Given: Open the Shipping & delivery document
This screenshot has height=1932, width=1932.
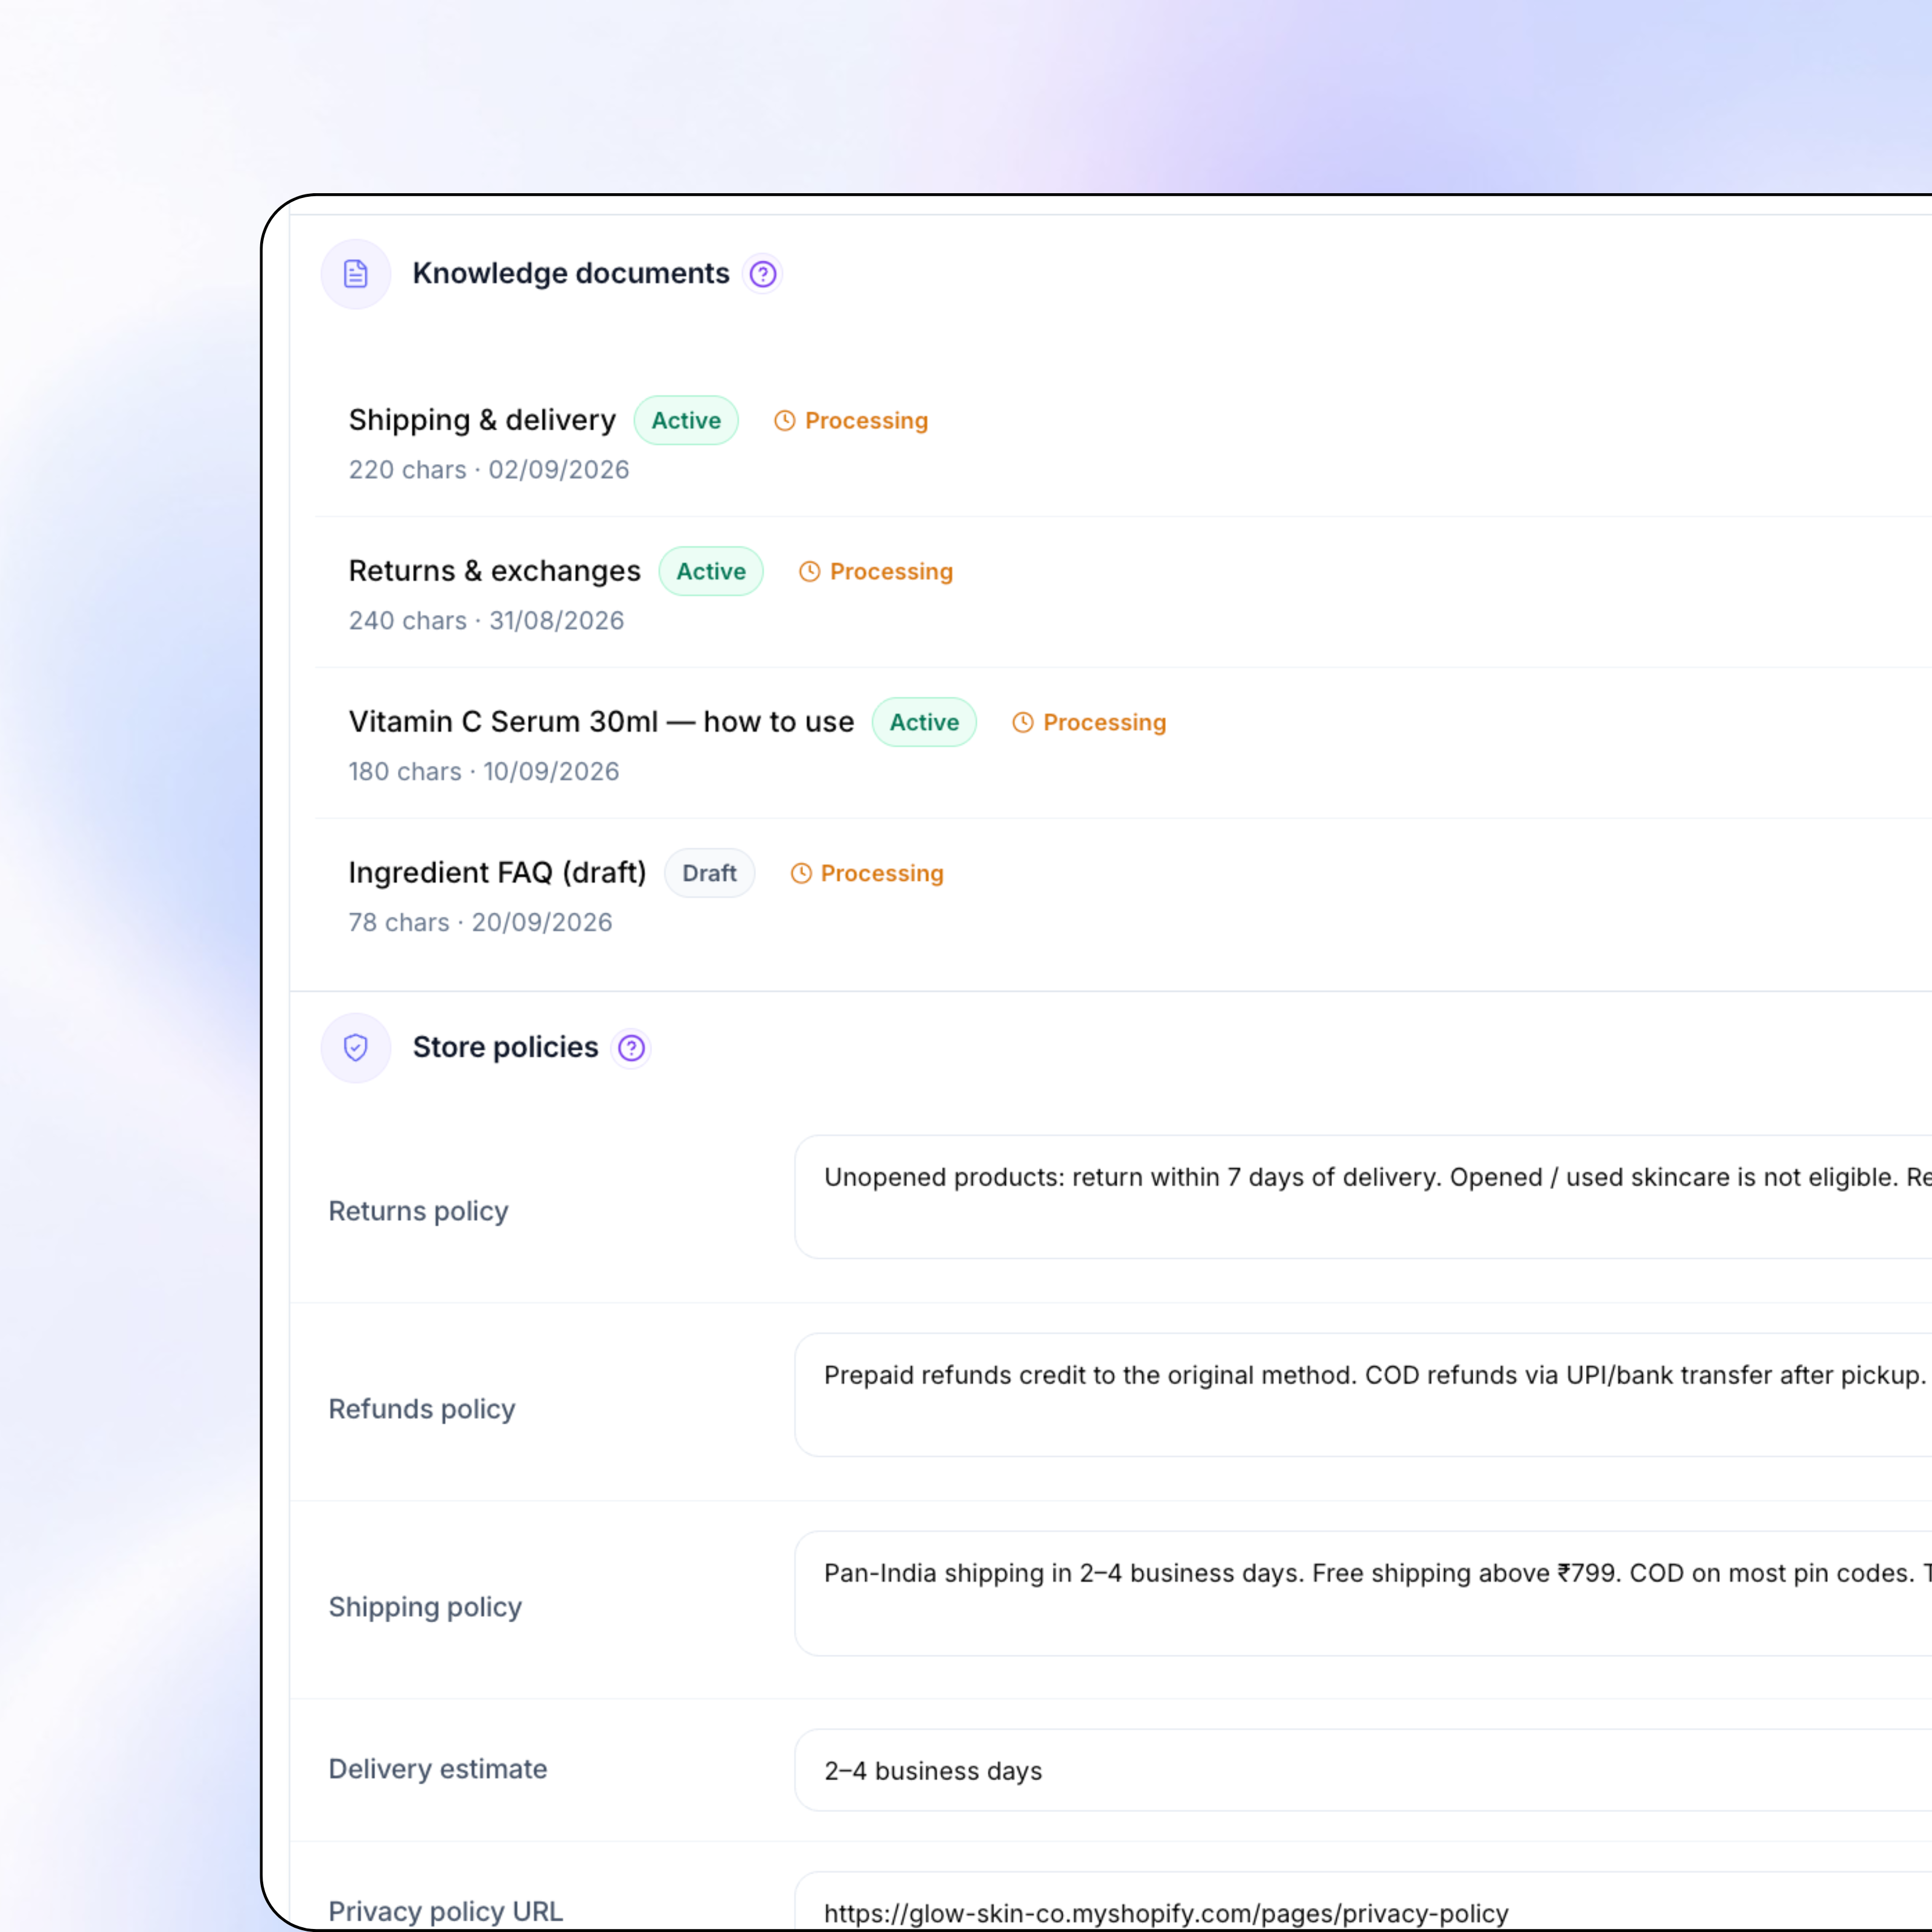Looking at the screenshot, I should tap(482, 420).
